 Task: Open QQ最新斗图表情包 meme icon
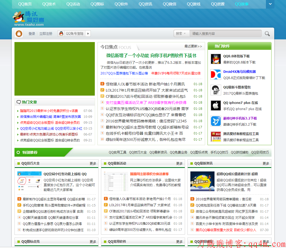tap(216, 90)
